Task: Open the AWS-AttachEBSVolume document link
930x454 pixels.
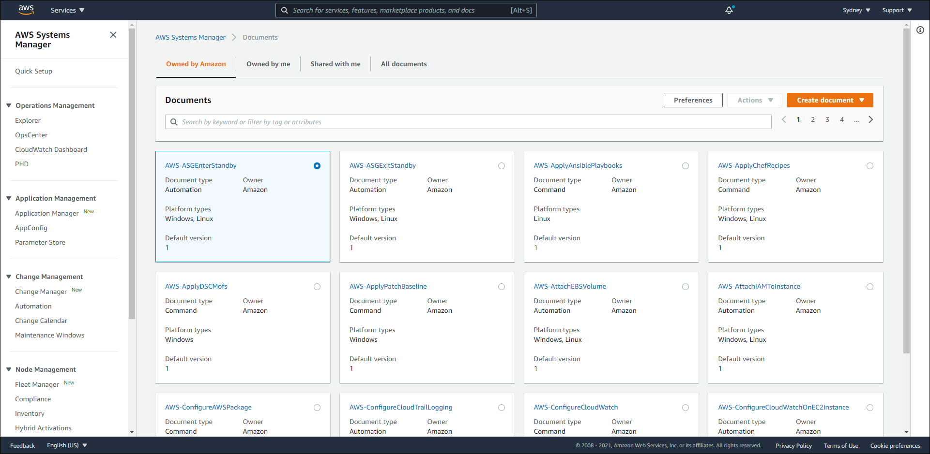Action: (570, 286)
